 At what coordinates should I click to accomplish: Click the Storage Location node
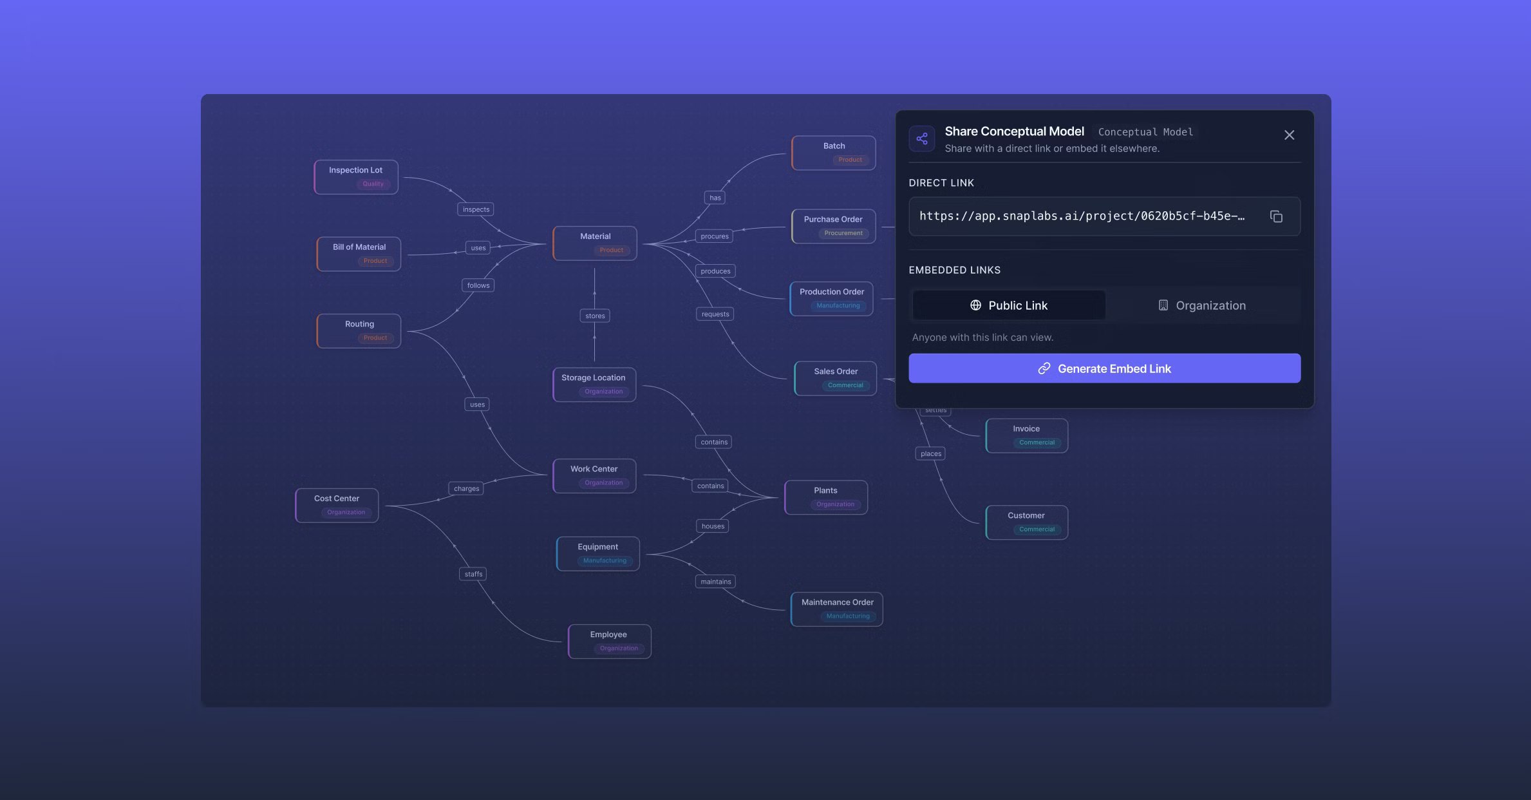coord(594,385)
